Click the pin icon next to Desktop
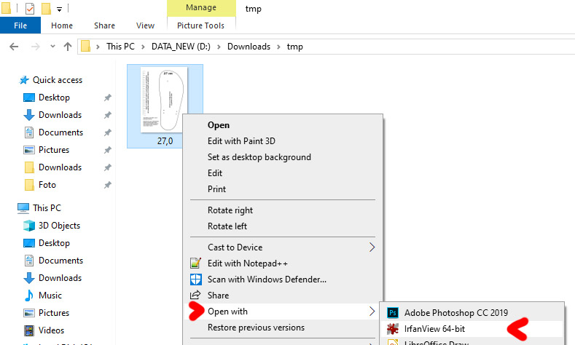 (x=107, y=98)
